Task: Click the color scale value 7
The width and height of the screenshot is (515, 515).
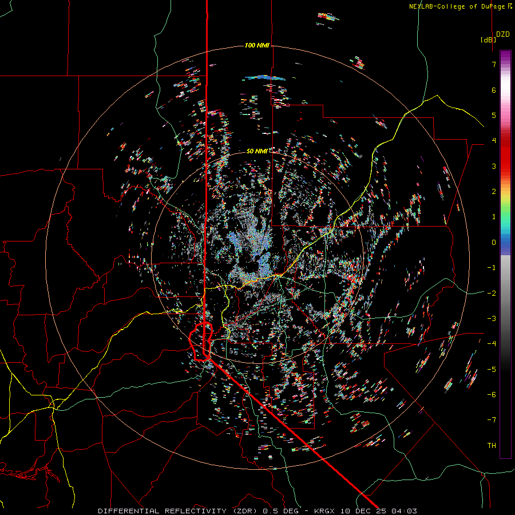Action: (x=494, y=64)
